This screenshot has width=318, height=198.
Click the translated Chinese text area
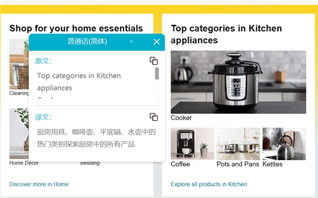pyautogui.click(x=96, y=138)
